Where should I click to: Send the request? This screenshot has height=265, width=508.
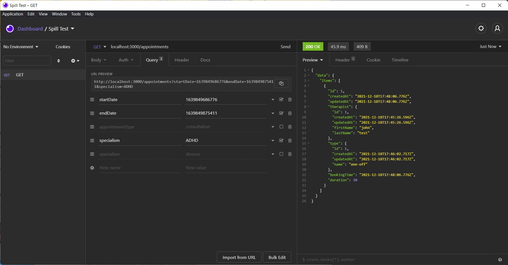tap(286, 47)
